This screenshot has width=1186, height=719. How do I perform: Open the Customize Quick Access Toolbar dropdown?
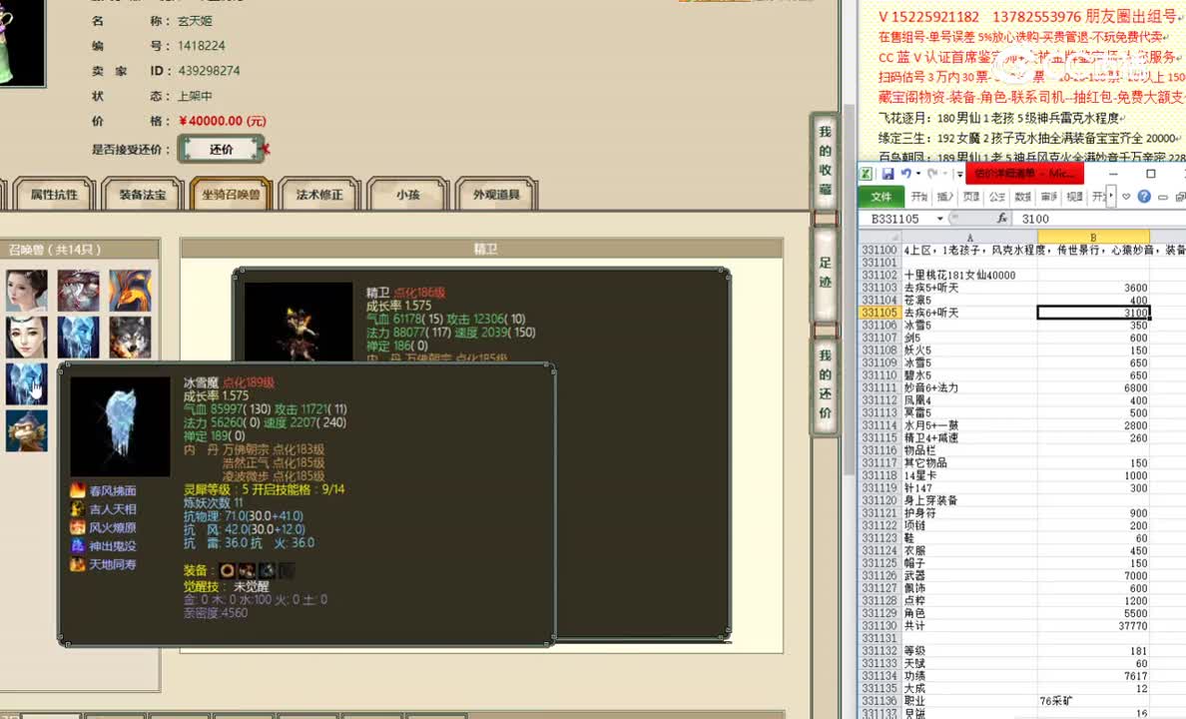click(x=958, y=174)
